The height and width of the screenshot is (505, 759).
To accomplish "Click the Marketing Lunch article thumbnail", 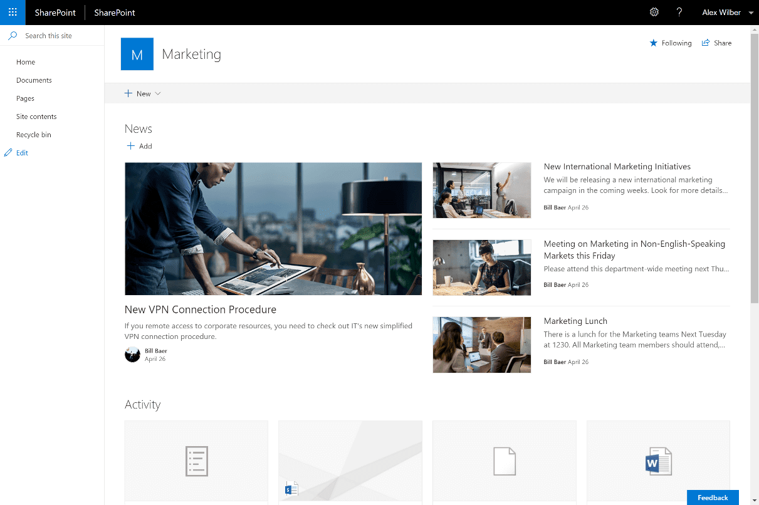I will point(481,345).
